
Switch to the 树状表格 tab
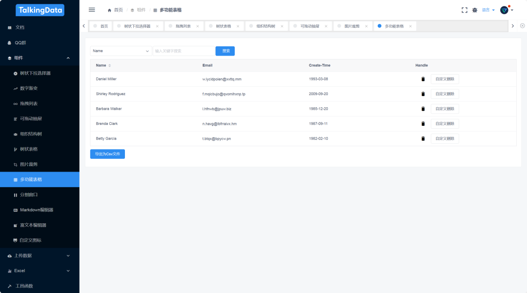click(x=223, y=26)
